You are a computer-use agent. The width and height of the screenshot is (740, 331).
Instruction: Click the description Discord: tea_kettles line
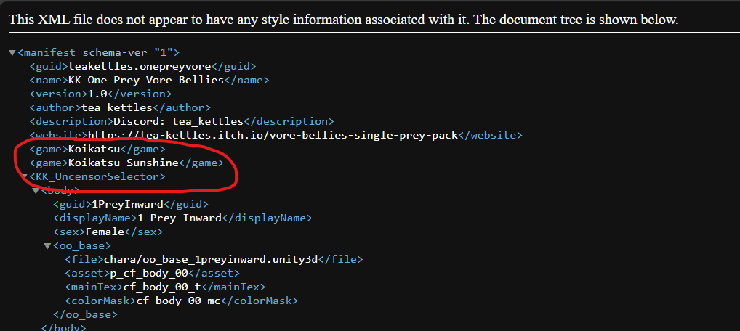(182, 122)
